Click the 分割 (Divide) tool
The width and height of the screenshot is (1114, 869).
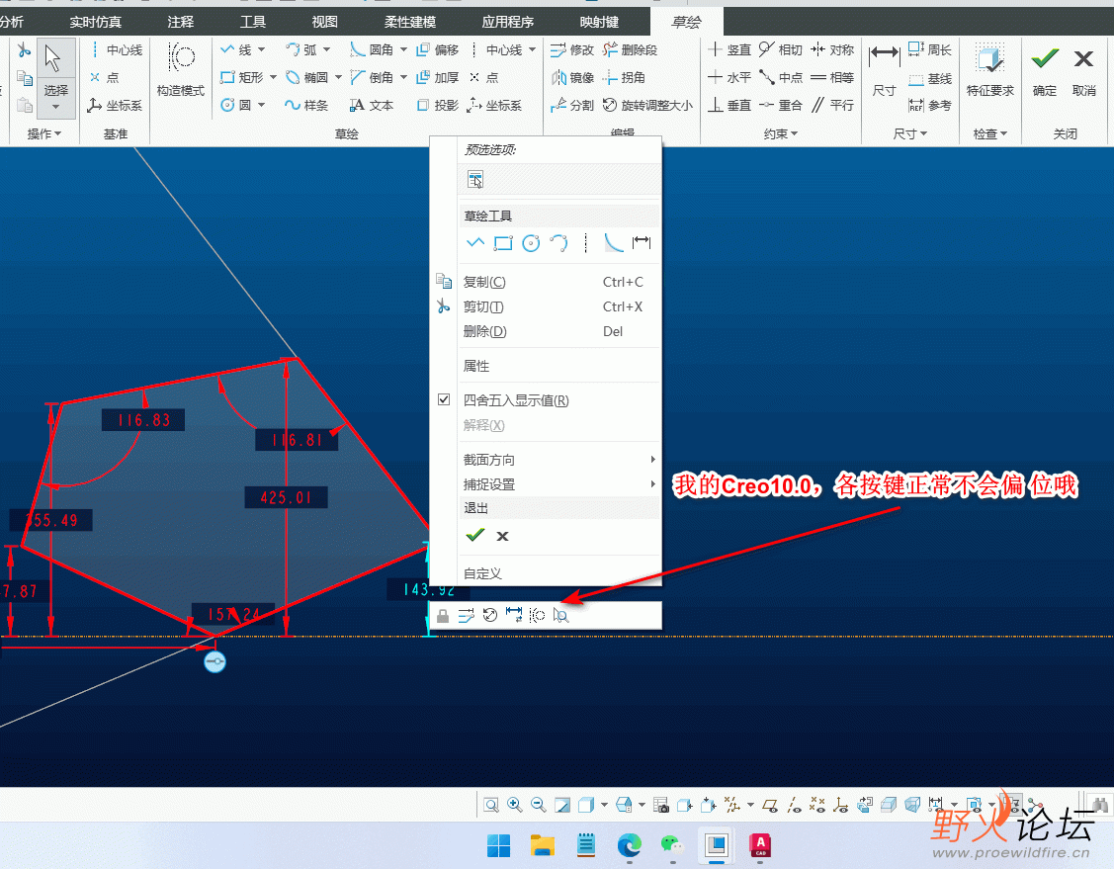572,105
